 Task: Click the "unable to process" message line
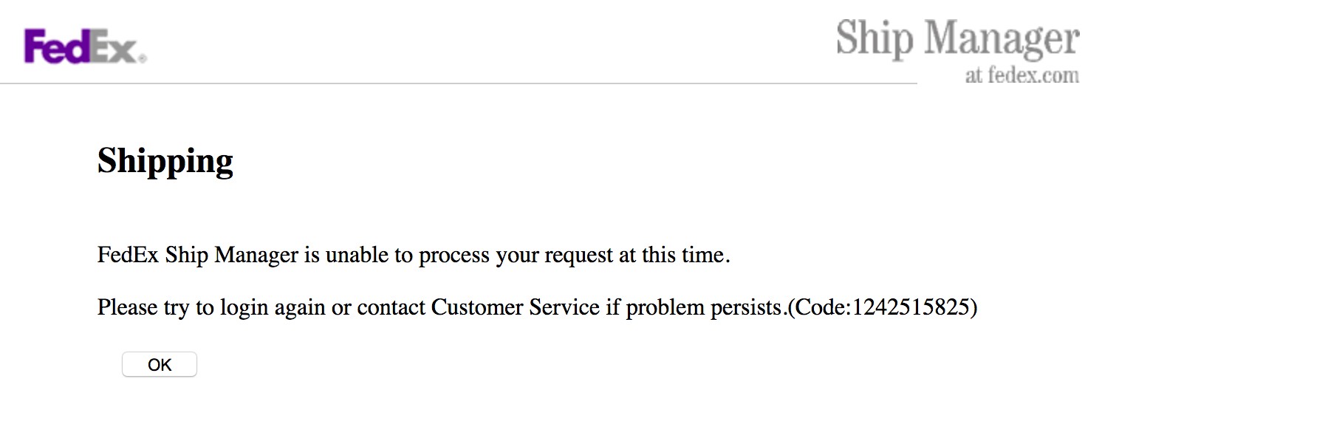tap(414, 256)
